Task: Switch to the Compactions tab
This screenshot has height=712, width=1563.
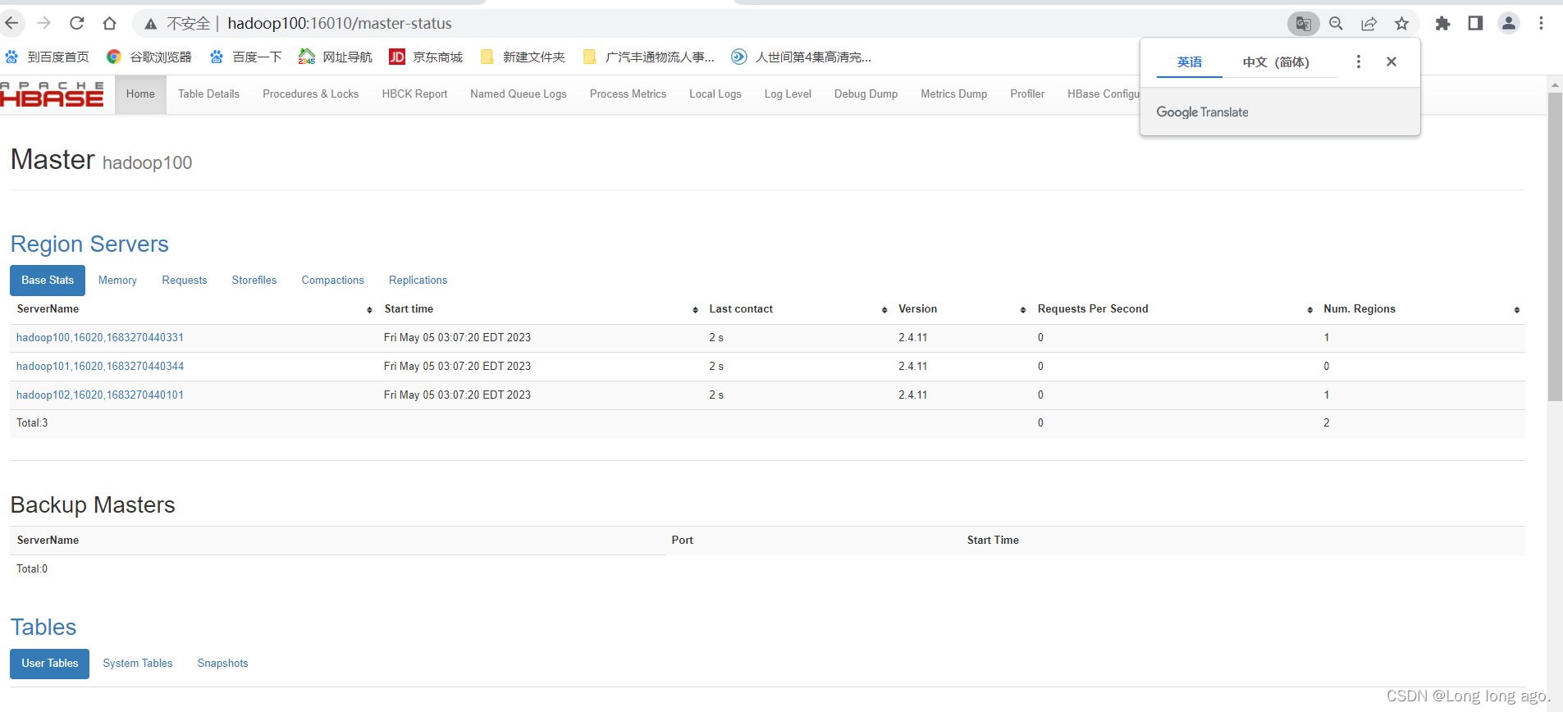Action: coord(332,281)
